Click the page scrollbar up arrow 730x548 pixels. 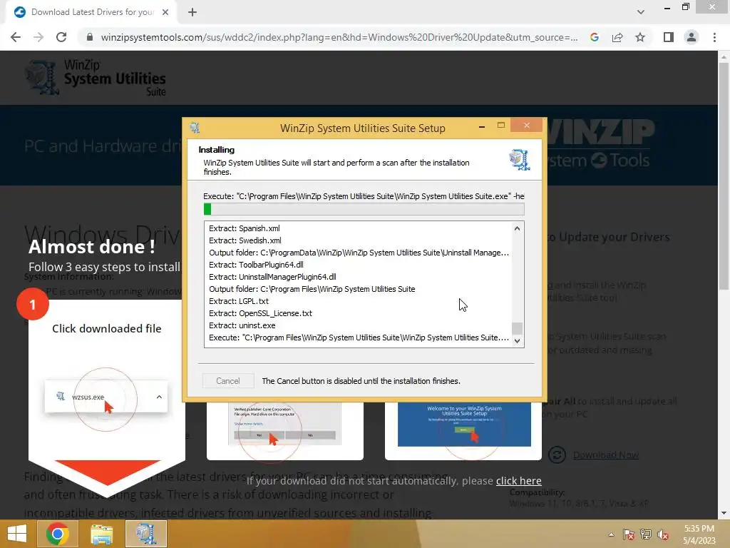724,57
